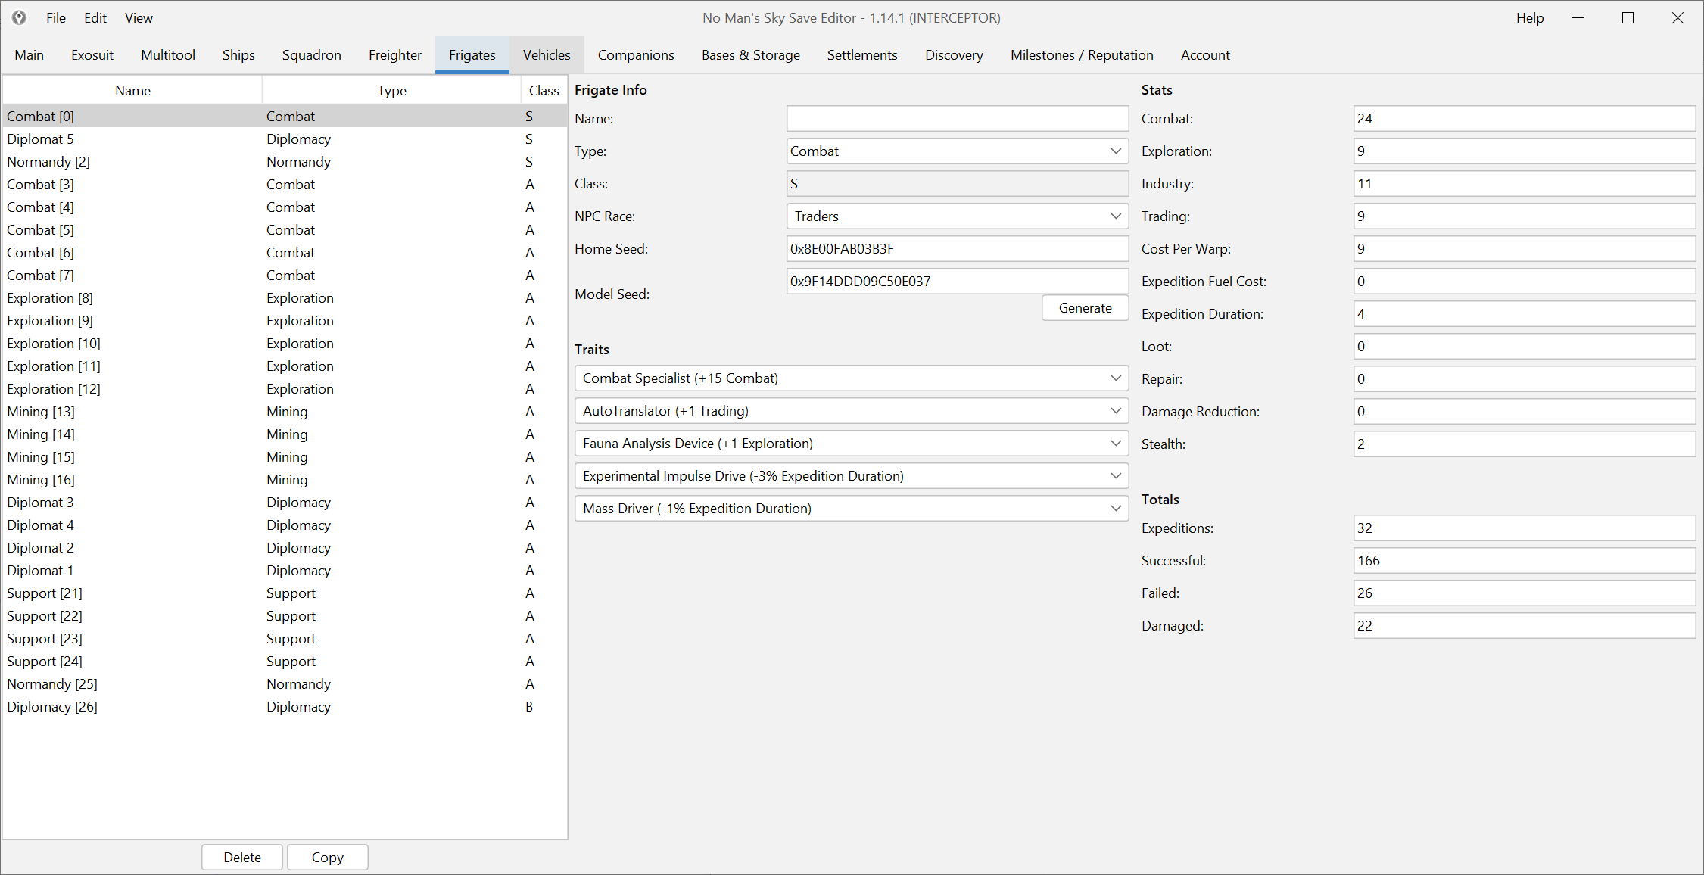The image size is (1704, 875).
Task: Open the Mass Driver trait dropdown
Action: pos(851,509)
